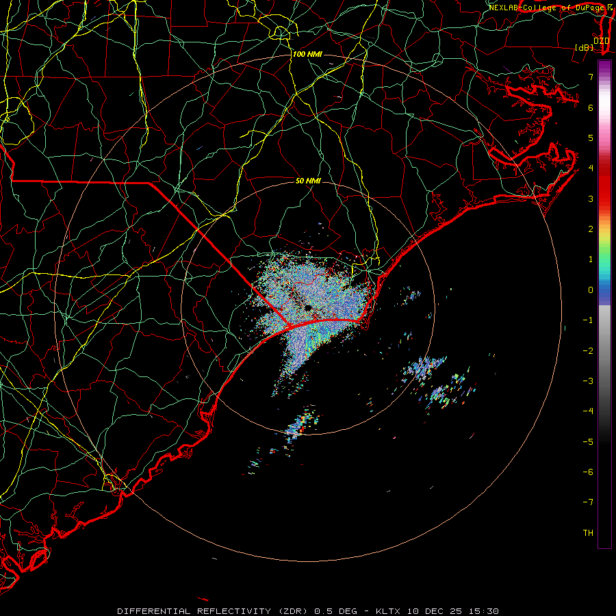Click the legend value -5
This screenshot has width=616, height=616.
pos(588,442)
